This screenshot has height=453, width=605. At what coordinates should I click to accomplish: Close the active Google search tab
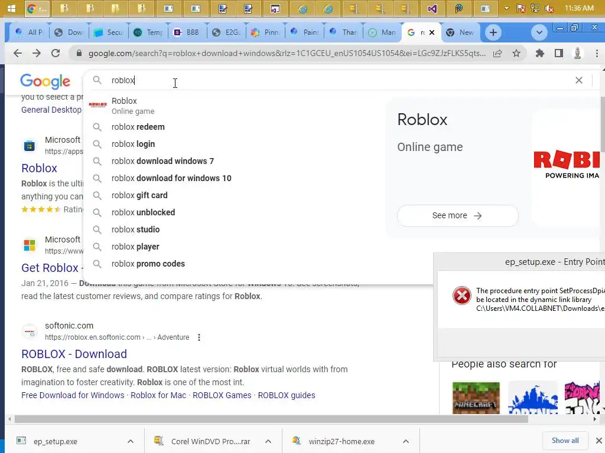click(432, 32)
